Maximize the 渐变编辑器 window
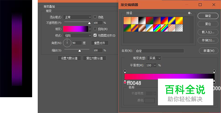This screenshot has height=113, width=221. click(200, 5)
